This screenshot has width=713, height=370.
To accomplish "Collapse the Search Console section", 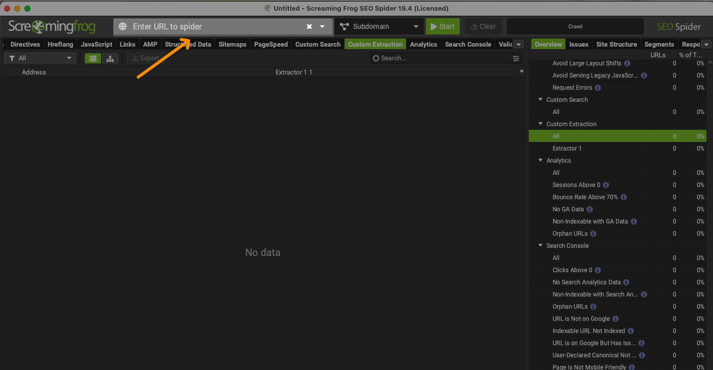I will click(540, 246).
